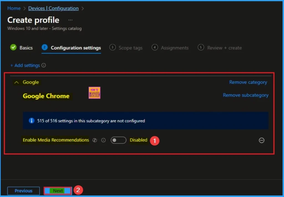
Task: Open Devices | Configuration from the breadcrumb
Action: coord(53,8)
